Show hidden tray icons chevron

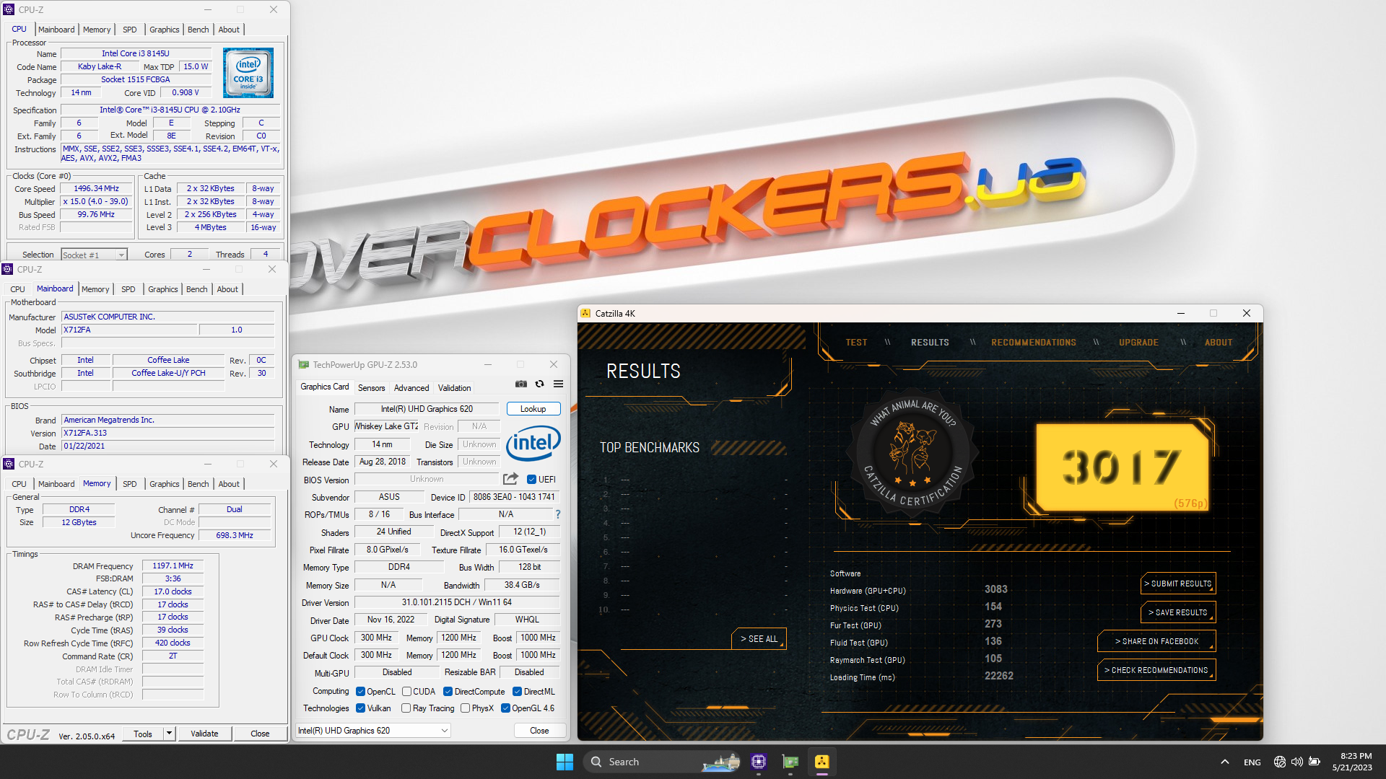coord(1224,762)
